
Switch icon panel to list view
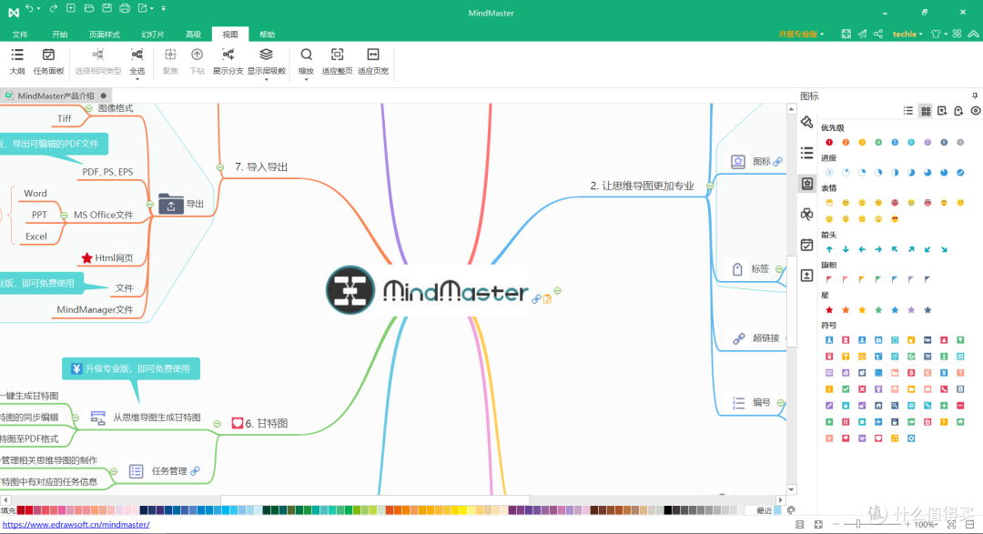907,111
